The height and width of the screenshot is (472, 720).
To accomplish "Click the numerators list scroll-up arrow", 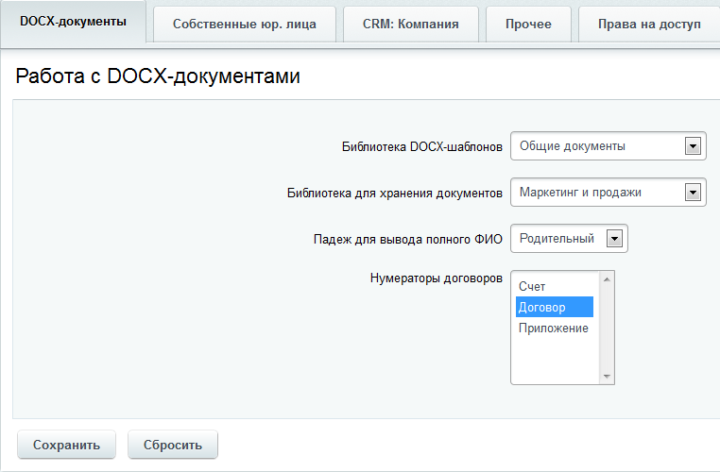I will click(607, 278).
